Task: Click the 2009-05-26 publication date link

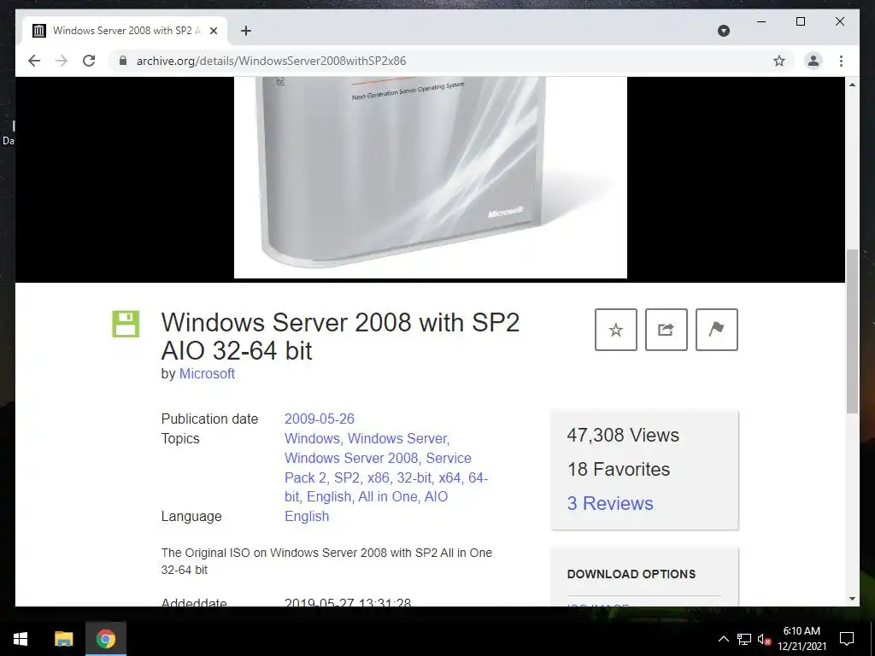Action: 320,419
